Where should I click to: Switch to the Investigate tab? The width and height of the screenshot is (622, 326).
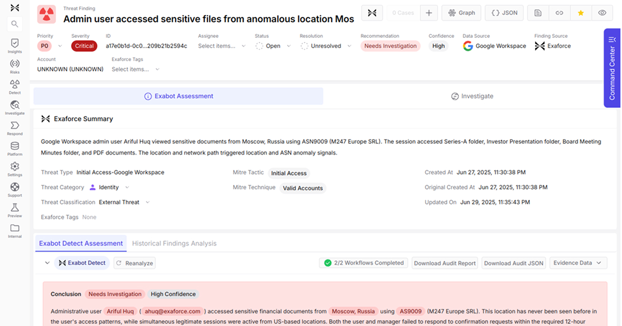(x=472, y=96)
